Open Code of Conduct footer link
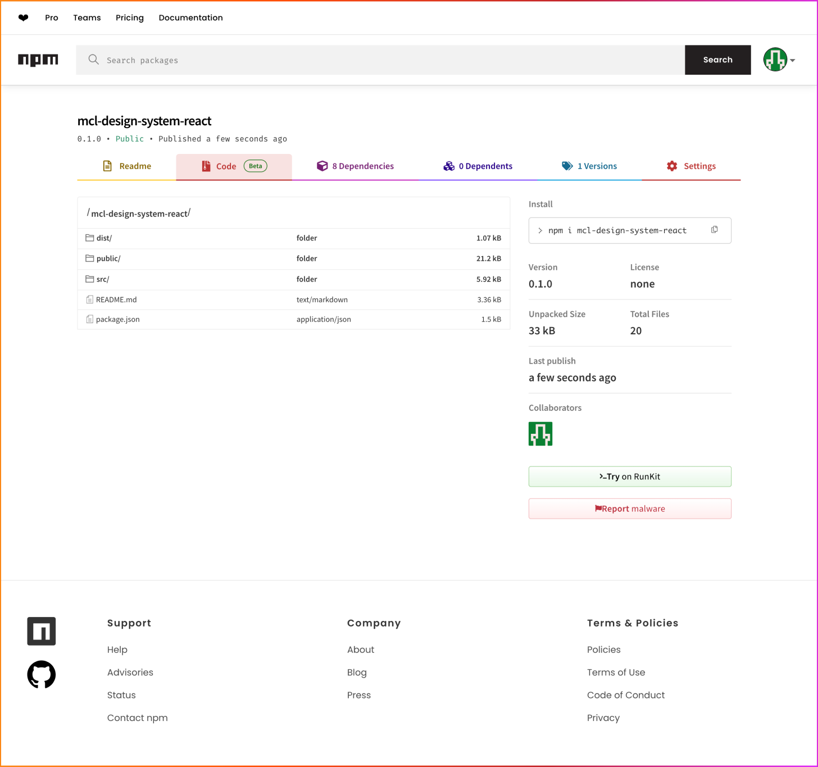The image size is (818, 767). pyautogui.click(x=626, y=695)
